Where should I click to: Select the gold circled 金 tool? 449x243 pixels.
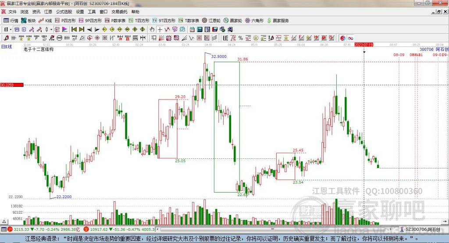(x=256, y=38)
